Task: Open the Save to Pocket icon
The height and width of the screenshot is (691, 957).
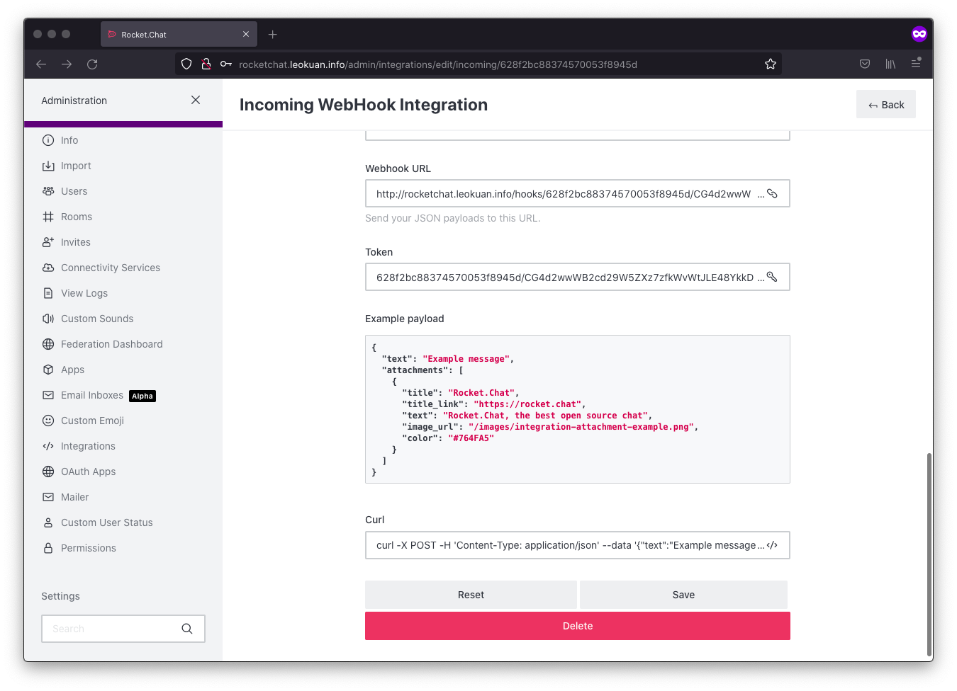Action: pos(865,64)
